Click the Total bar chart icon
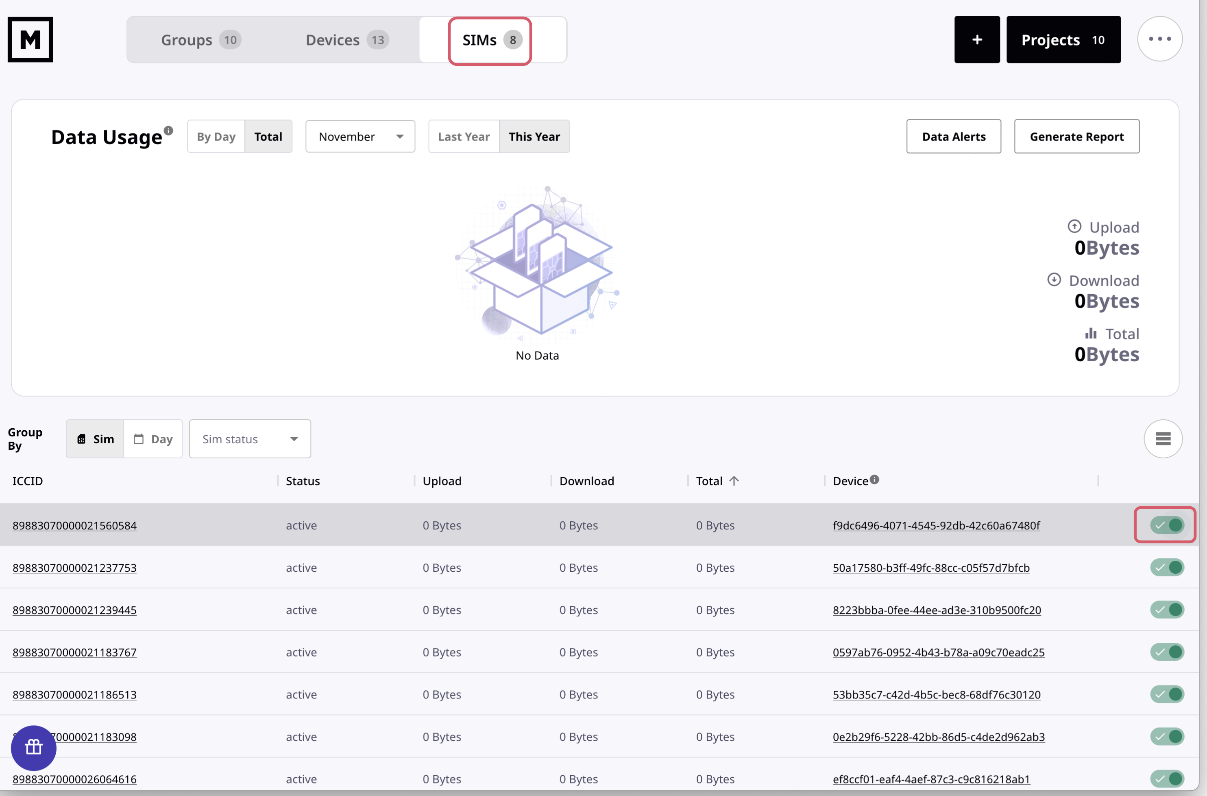 1090,333
